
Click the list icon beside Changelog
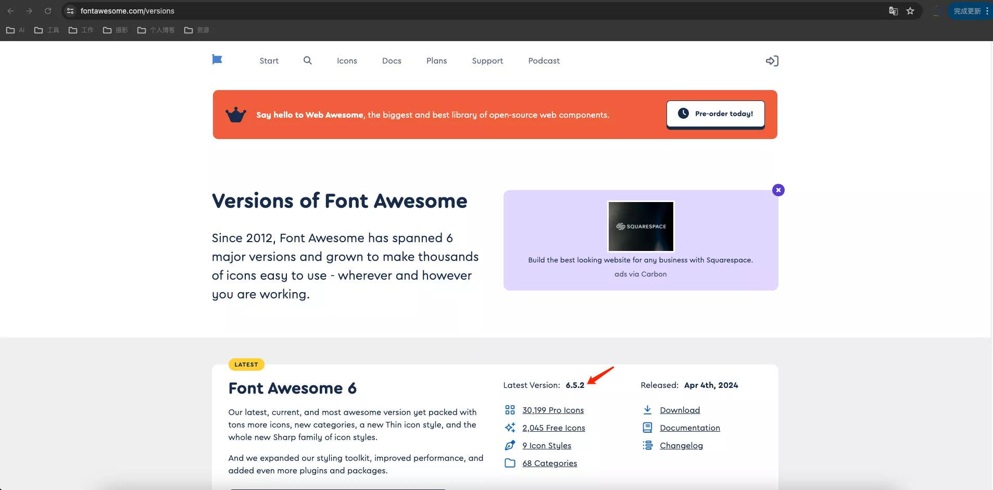pyautogui.click(x=647, y=445)
